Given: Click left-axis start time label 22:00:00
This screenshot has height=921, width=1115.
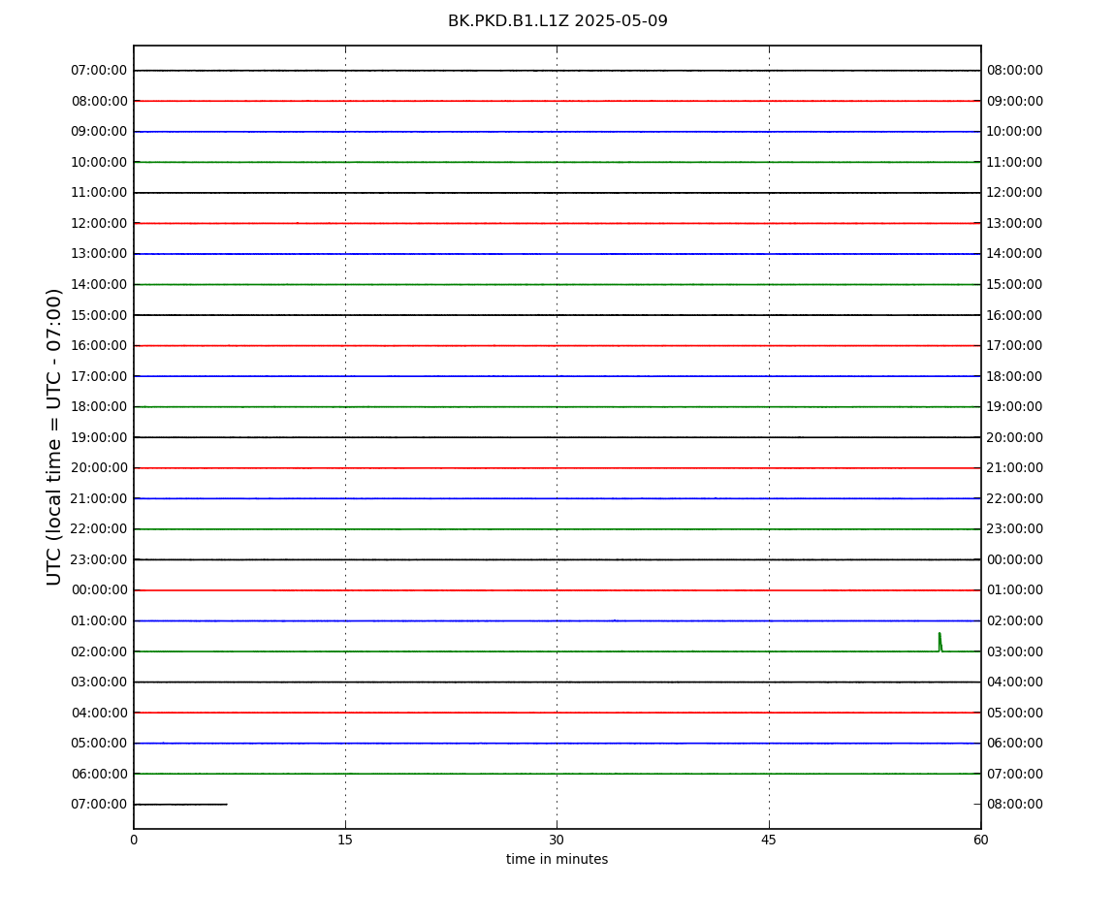Looking at the screenshot, I should (x=100, y=529).
